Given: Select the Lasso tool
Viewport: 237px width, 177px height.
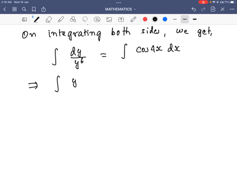Looking at the screenshot, I should tap(85, 19).
